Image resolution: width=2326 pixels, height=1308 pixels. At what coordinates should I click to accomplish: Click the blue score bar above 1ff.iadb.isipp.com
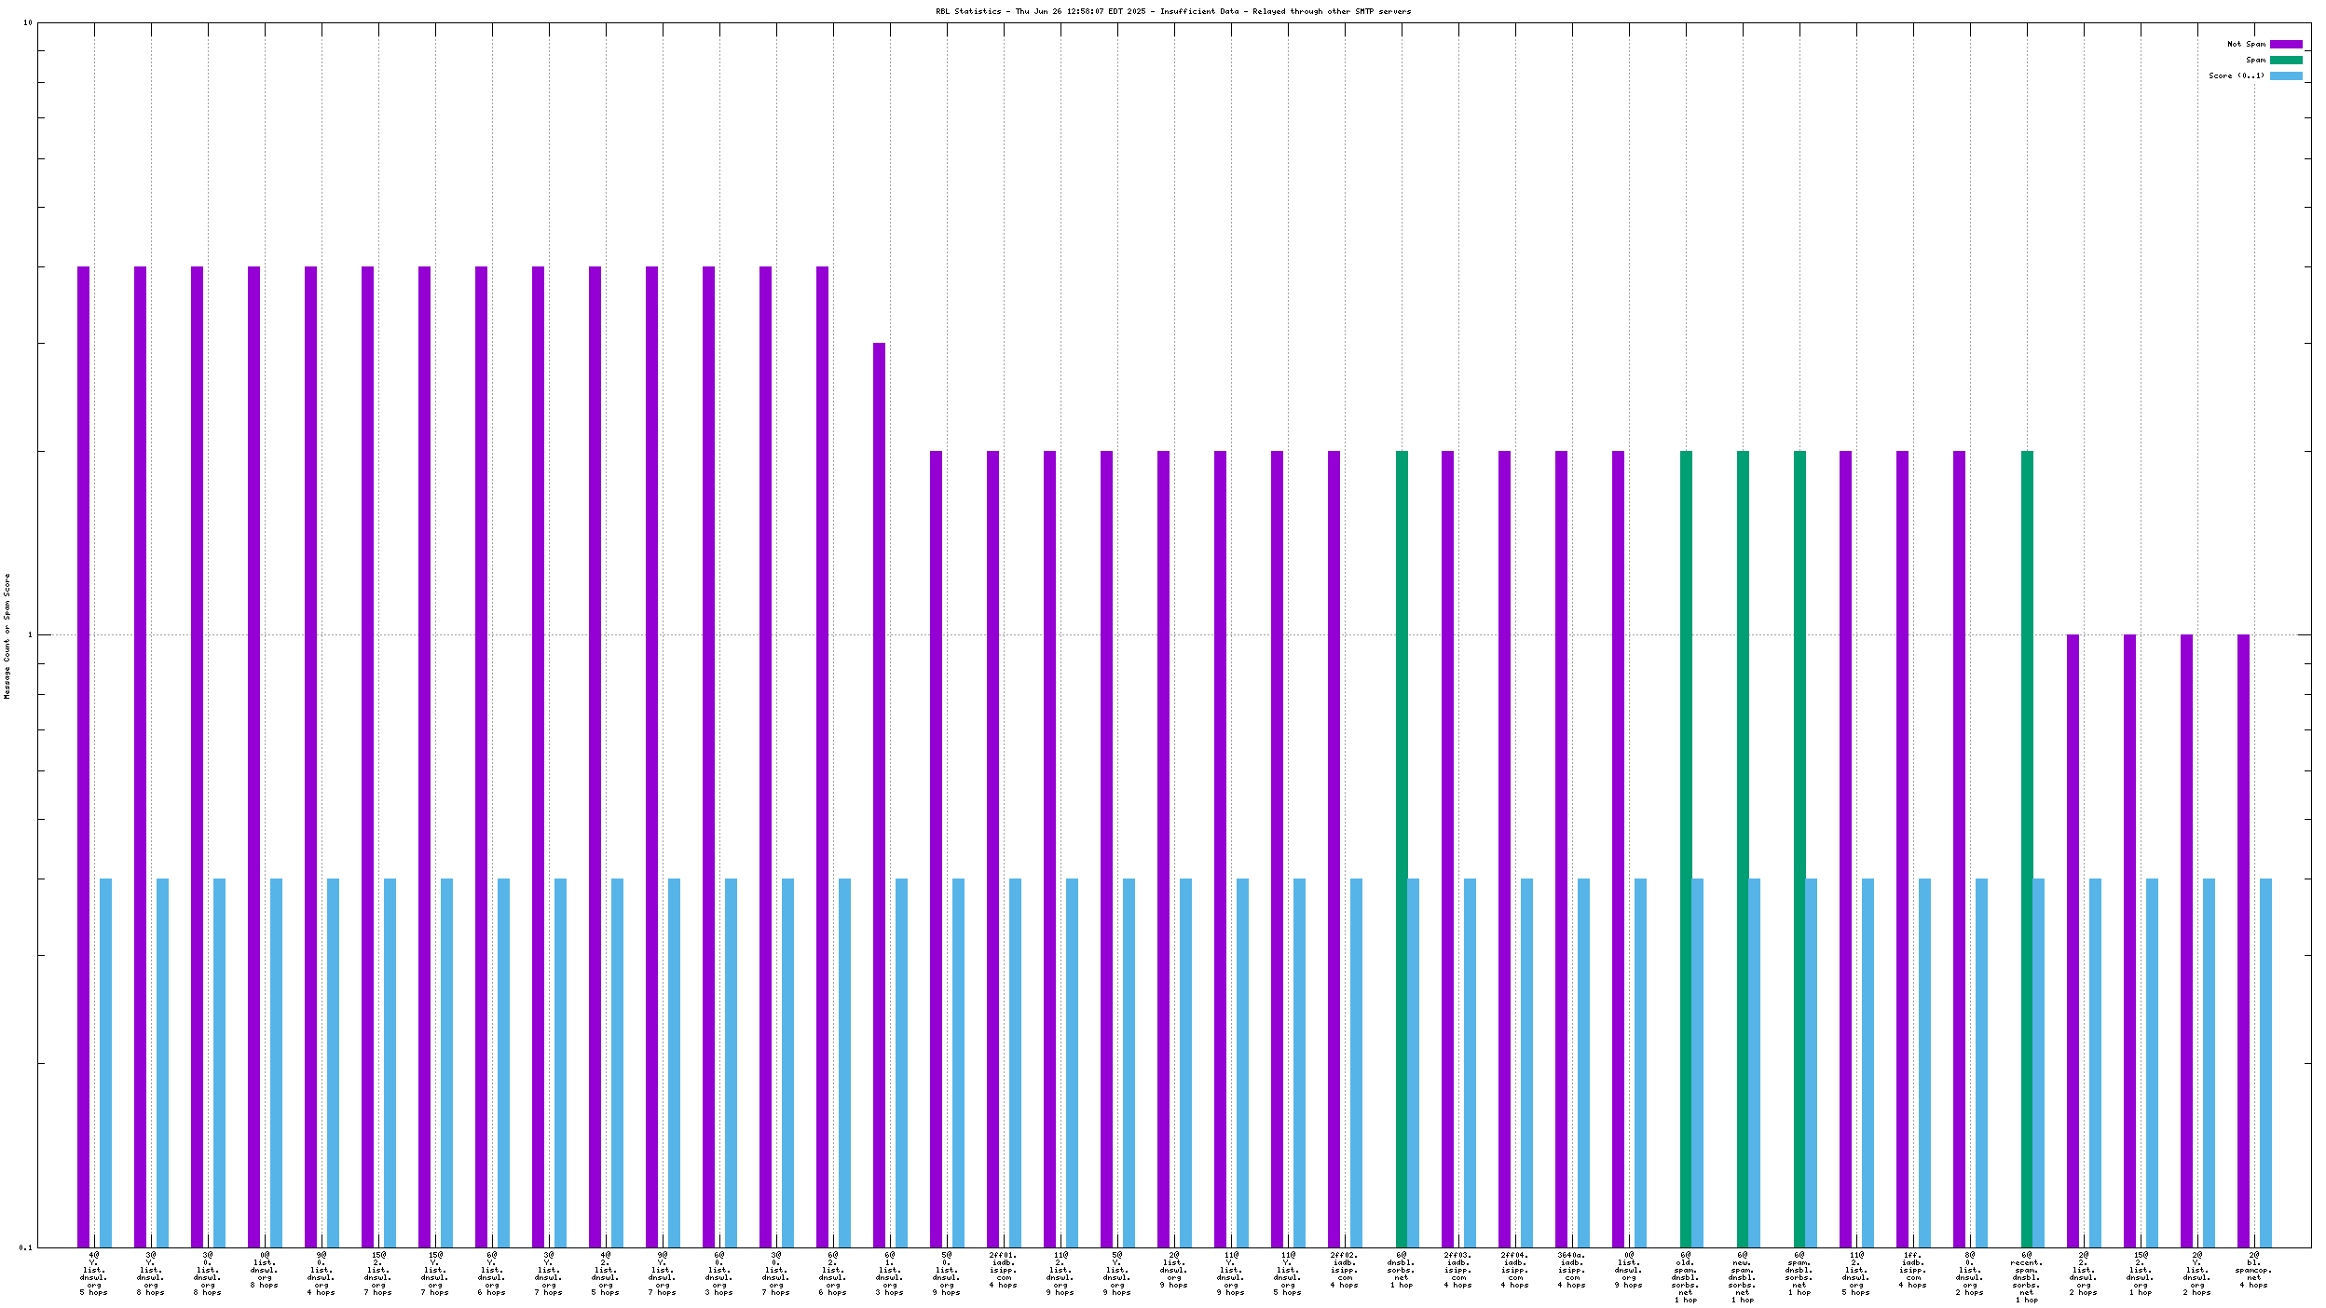pyautogui.click(x=1924, y=1062)
